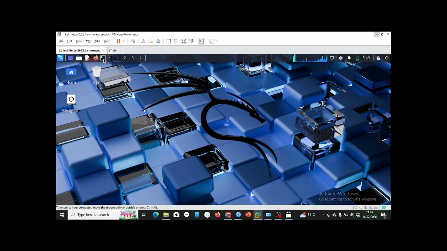This screenshot has height=251, width=447.
Task: Send Ctrl+Alt+Del to the VM
Action: click(x=133, y=41)
